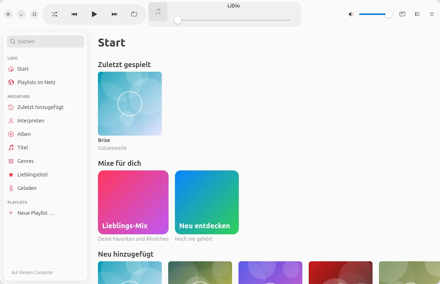Image resolution: width=440 pixels, height=284 pixels.
Task: Click the home icon beside Start
Action: click(11, 69)
